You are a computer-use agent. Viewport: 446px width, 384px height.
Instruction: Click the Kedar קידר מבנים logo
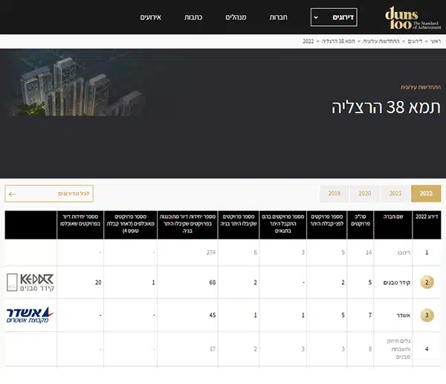pos(30,282)
